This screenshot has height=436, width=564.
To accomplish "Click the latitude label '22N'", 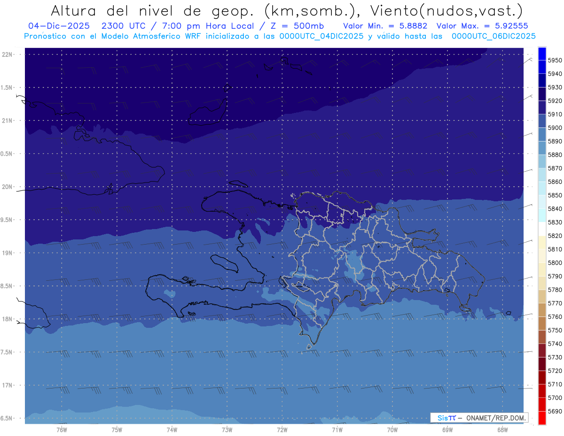I will pyautogui.click(x=7, y=55).
